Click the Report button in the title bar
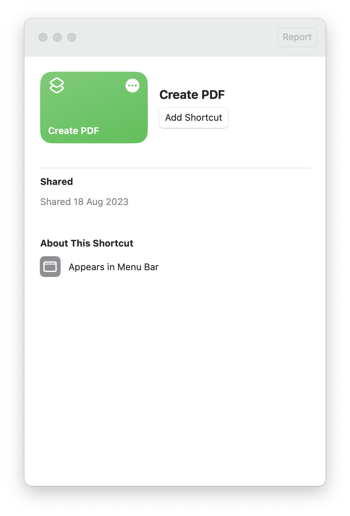The image size is (350, 516). (297, 37)
